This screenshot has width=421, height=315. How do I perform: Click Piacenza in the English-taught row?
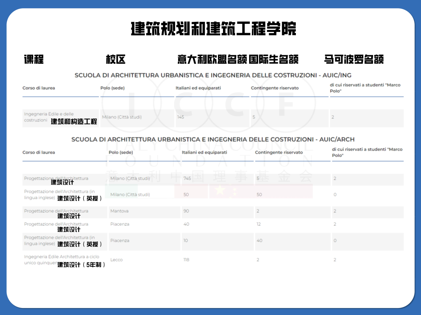pos(120,241)
